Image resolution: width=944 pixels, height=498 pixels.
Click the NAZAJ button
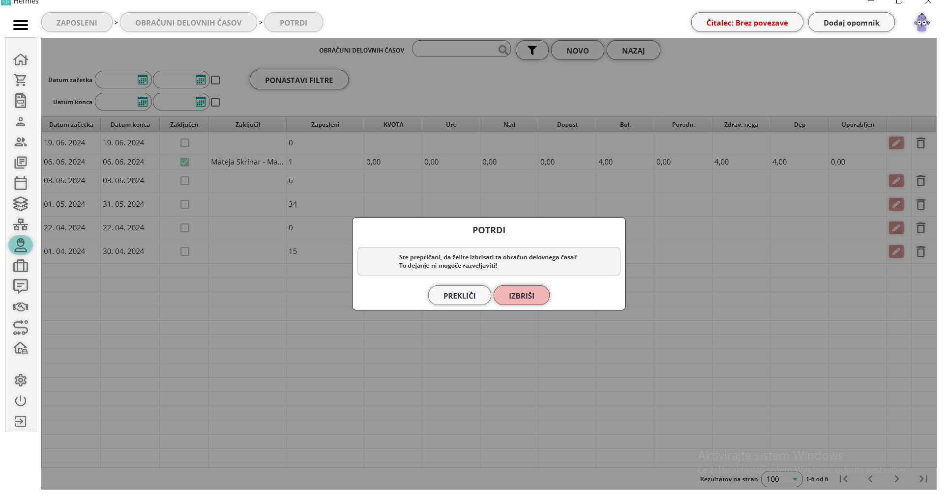[x=633, y=51]
